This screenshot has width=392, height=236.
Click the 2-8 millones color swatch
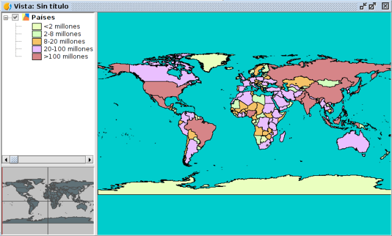37,34
